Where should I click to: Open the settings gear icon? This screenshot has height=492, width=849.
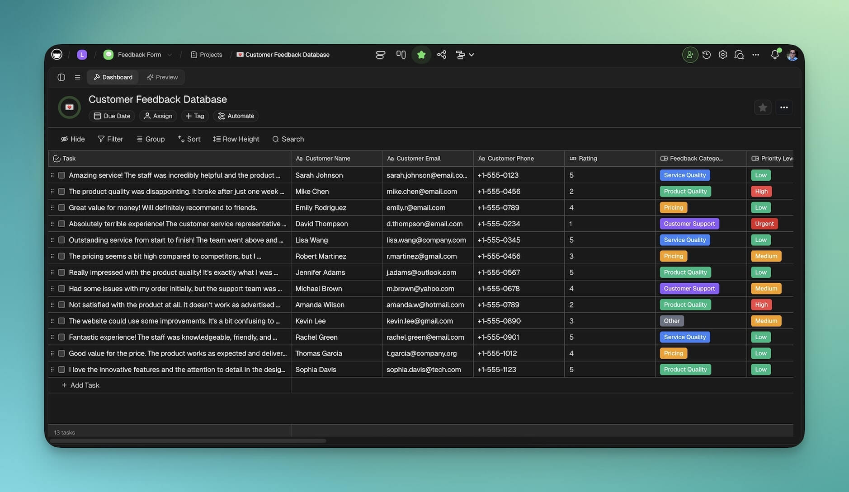(722, 55)
